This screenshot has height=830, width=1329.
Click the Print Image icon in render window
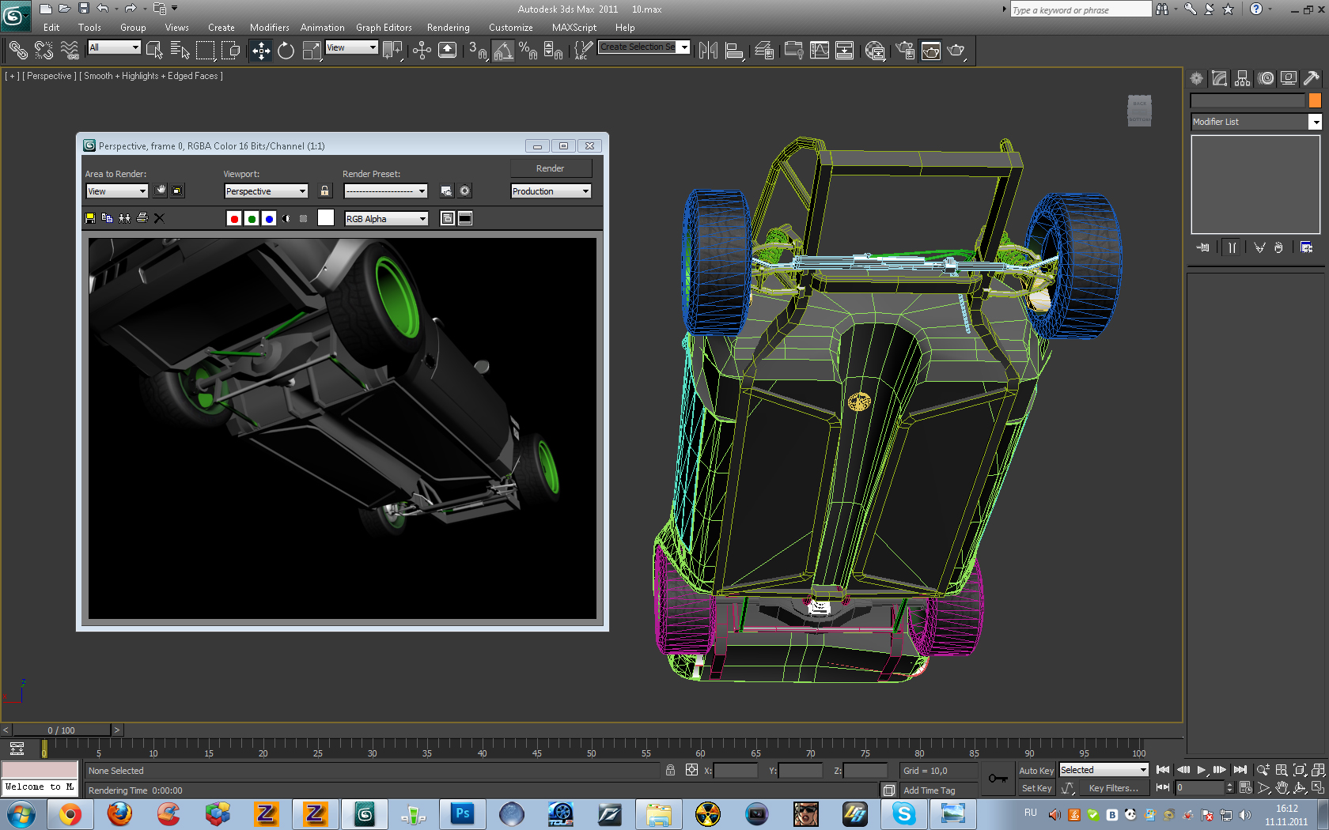tap(142, 218)
